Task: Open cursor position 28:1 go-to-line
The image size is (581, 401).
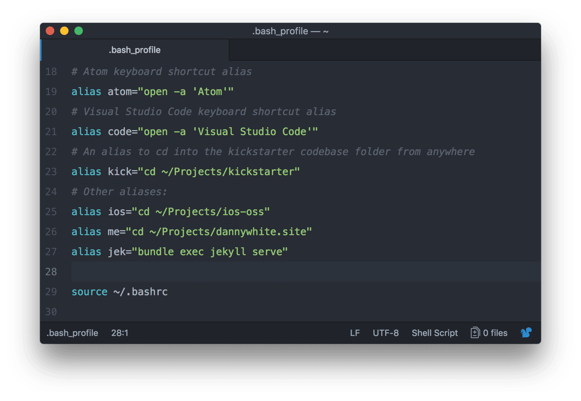Action: tap(120, 333)
